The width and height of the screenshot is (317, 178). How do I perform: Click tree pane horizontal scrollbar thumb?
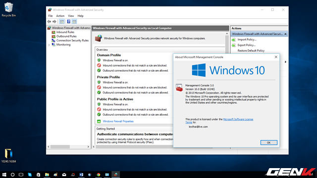[60, 147]
